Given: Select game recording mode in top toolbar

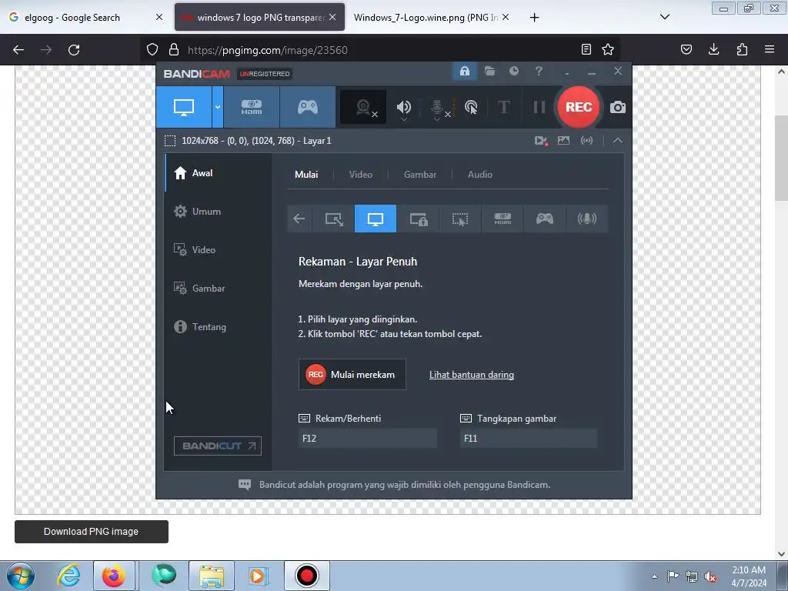Looking at the screenshot, I should click(x=308, y=107).
